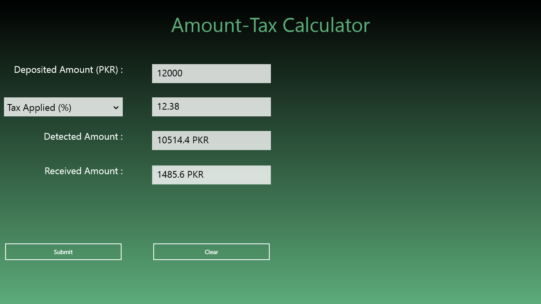Click the Amount-Tax Calculator heading
The width and height of the screenshot is (541, 304).
(270, 25)
